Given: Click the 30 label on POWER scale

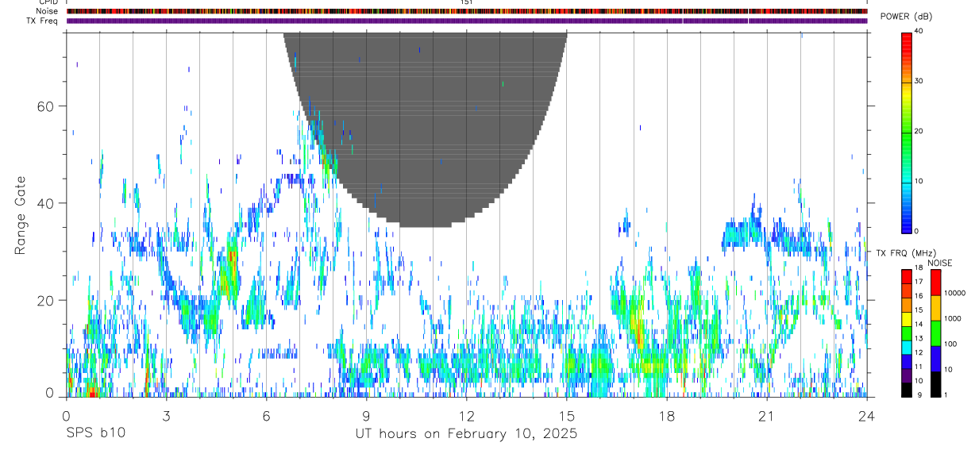Looking at the screenshot, I should click(x=920, y=81).
